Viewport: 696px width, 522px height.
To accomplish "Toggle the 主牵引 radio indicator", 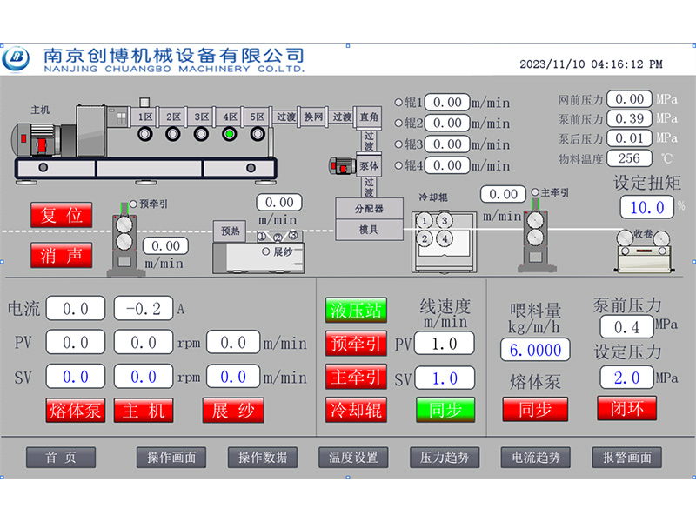I will tap(535, 192).
